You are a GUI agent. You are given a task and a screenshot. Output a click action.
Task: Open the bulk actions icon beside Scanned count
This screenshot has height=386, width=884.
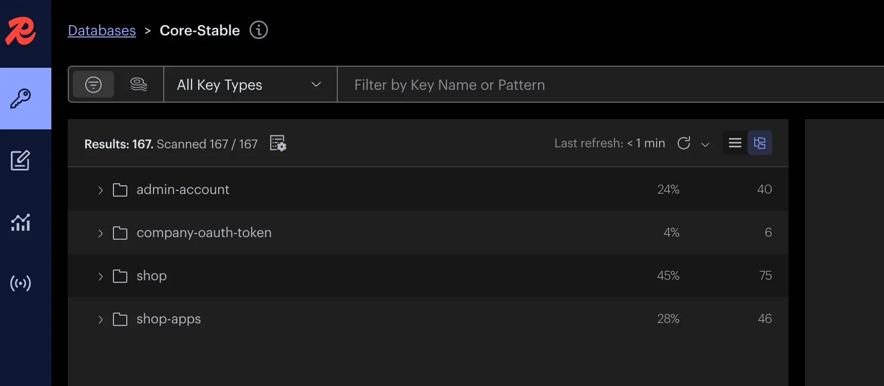(x=278, y=144)
